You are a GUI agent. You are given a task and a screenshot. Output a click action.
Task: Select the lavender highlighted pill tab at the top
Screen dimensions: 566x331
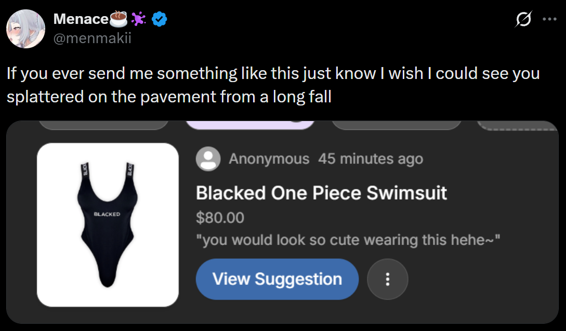(250, 125)
